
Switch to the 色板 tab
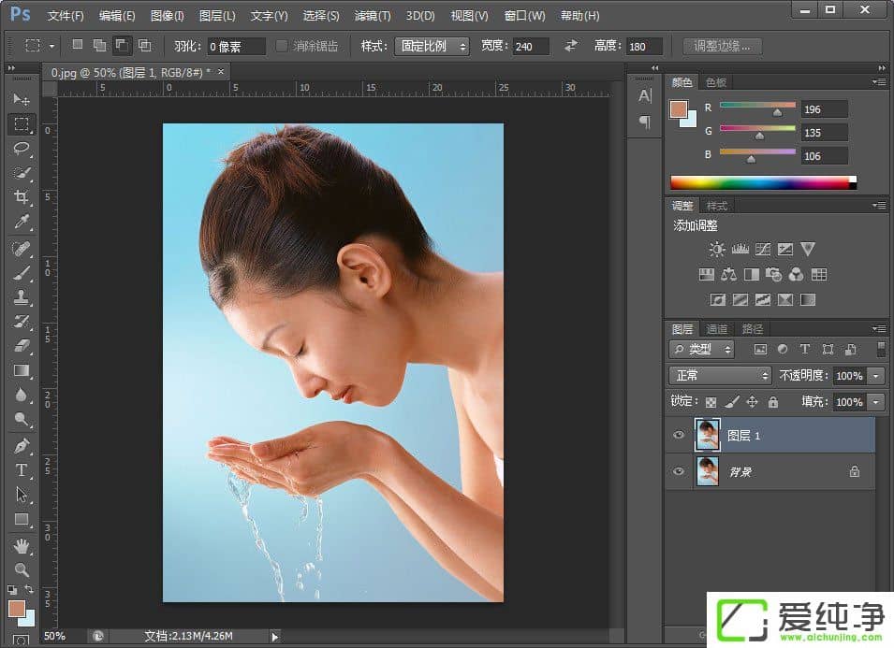click(716, 82)
